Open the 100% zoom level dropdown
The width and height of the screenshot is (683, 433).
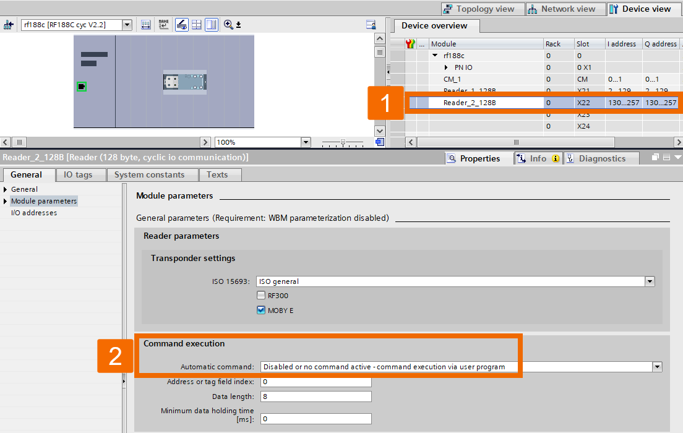[306, 142]
